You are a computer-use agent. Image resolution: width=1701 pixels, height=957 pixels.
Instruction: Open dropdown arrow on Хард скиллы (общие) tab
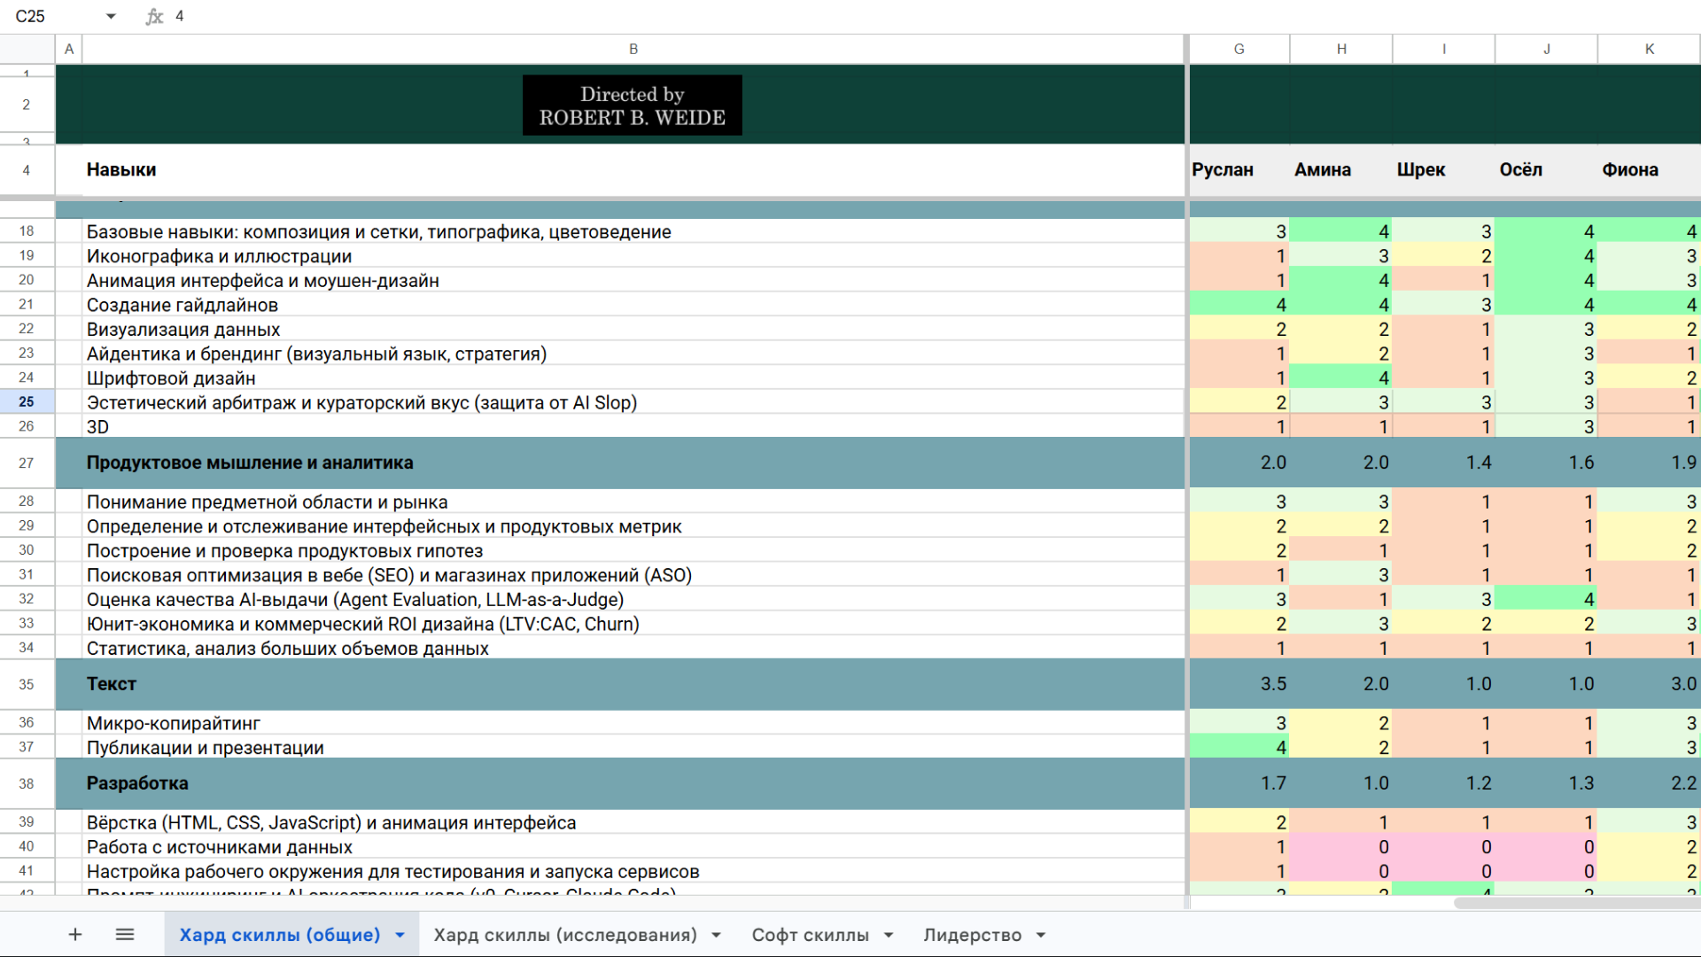pyautogui.click(x=400, y=936)
